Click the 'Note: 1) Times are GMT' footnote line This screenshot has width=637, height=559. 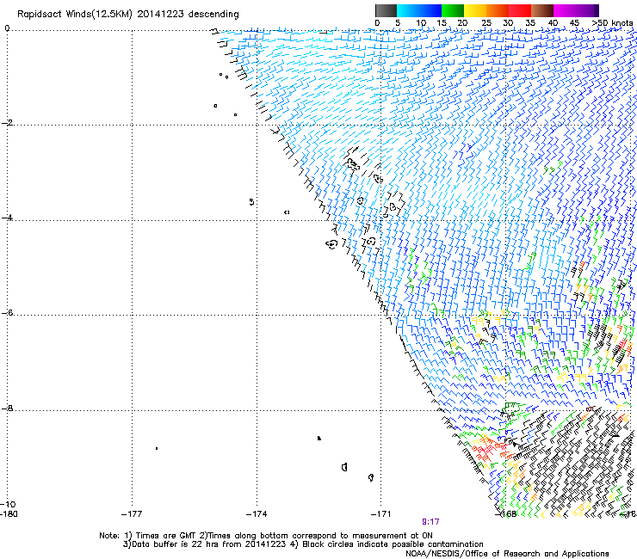[266, 536]
